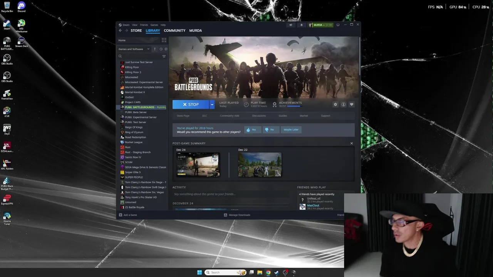
Task: Open Google Chrome from the taskbar
Action: [x=268, y=272]
